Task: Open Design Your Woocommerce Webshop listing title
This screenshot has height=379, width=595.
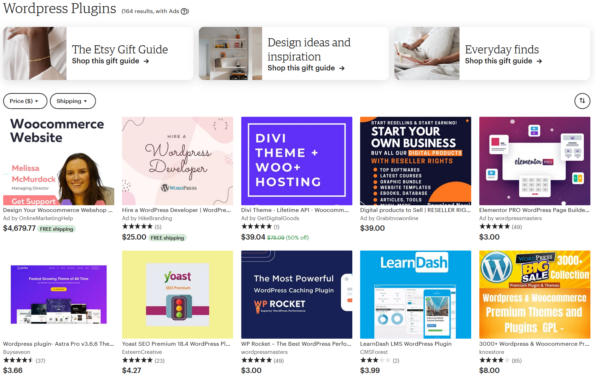Action: (58, 210)
